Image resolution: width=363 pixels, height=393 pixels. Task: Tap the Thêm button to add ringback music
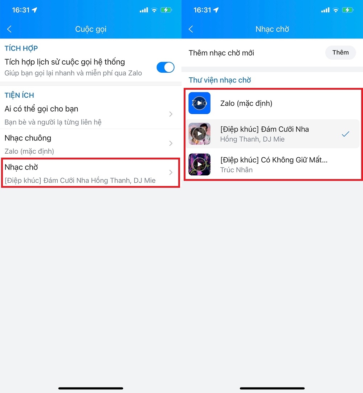click(x=340, y=52)
